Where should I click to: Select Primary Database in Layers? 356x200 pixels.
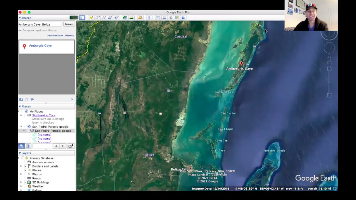coord(41,158)
